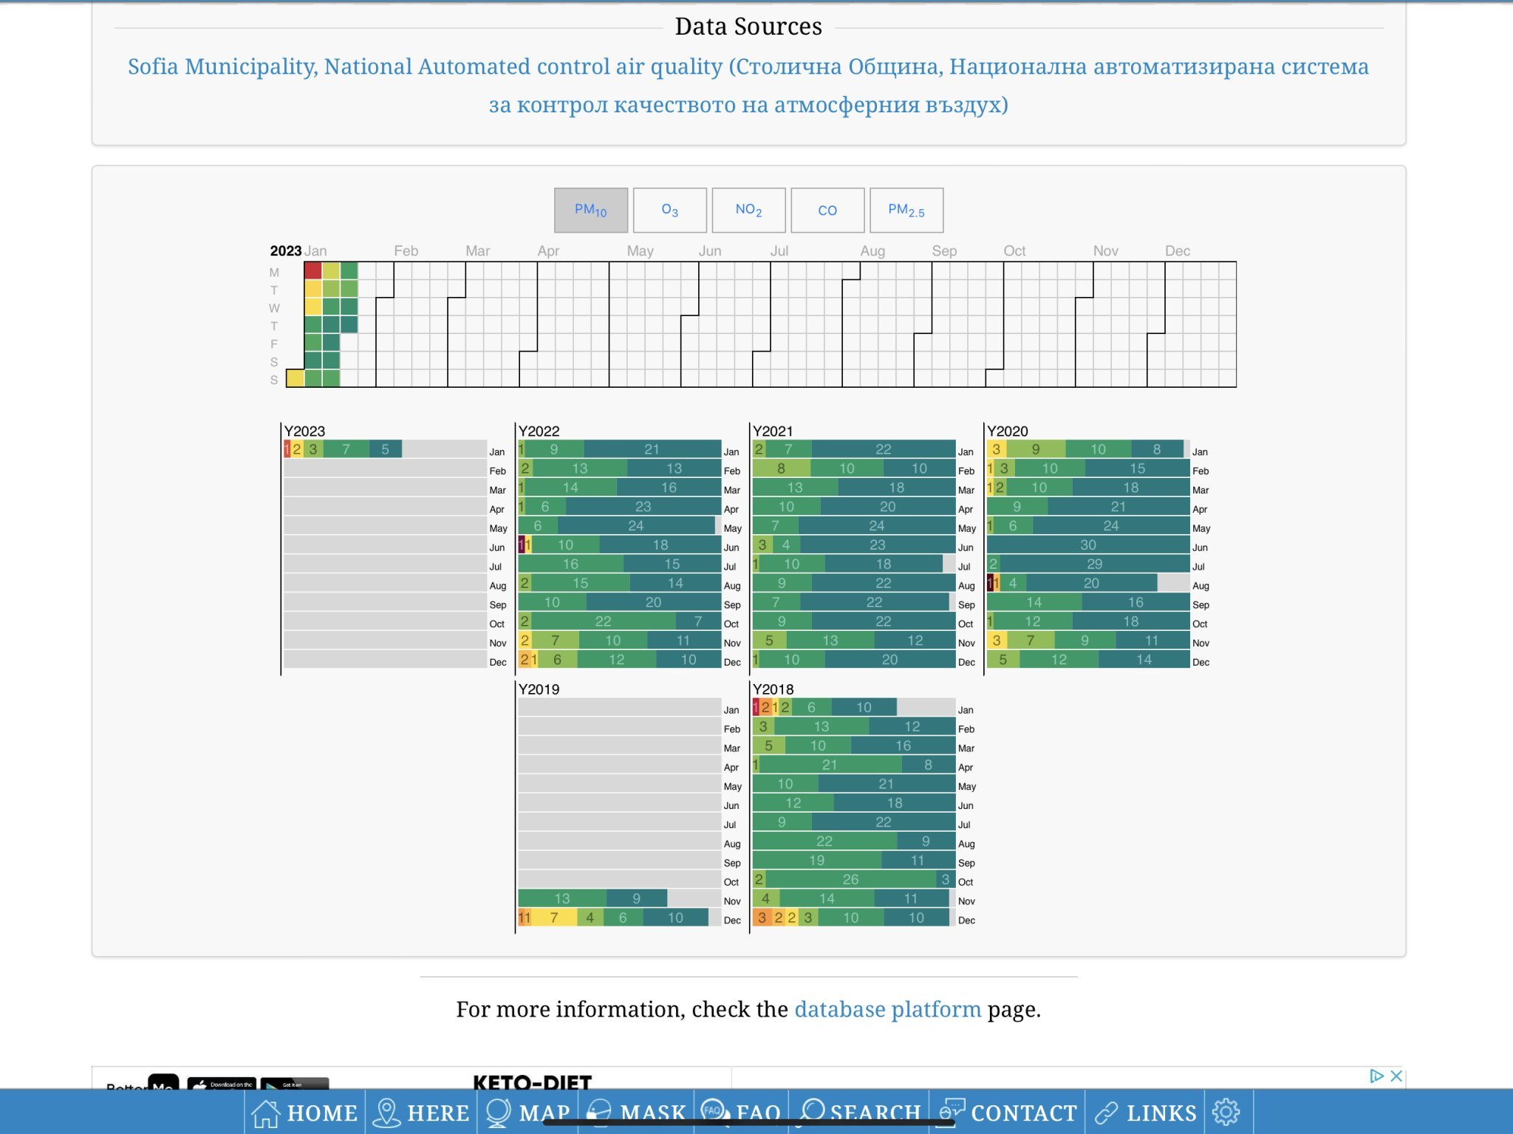Open the database platform link

click(887, 1009)
